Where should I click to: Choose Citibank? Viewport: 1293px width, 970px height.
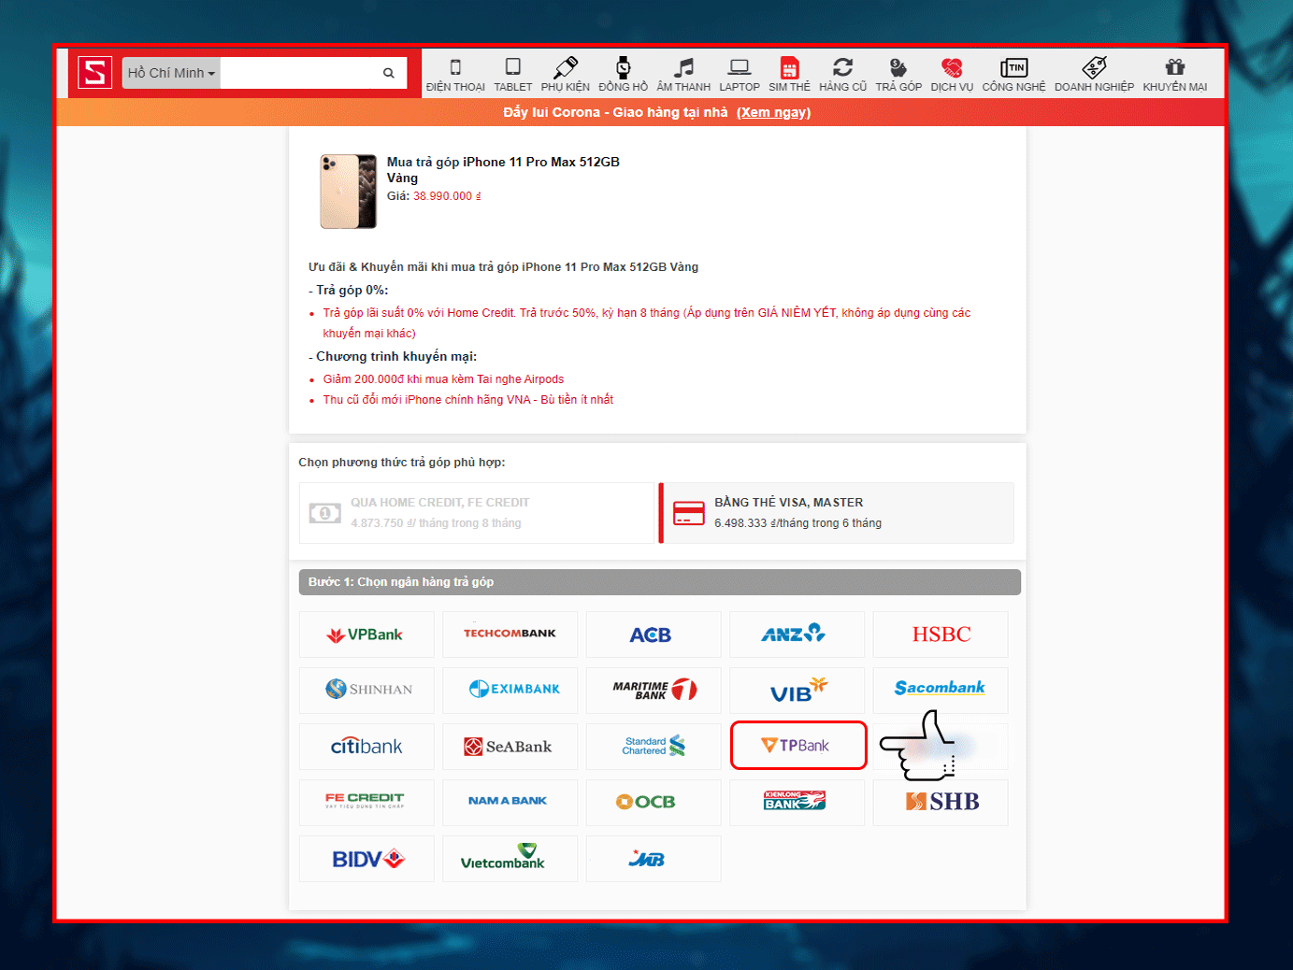coord(366,747)
